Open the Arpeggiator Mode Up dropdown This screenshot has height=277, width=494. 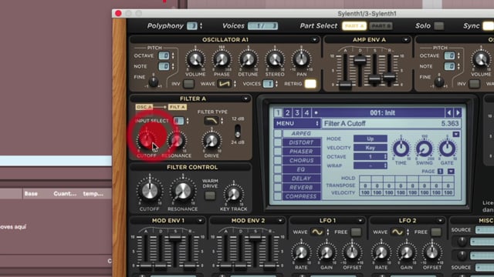click(x=370, y=138)
